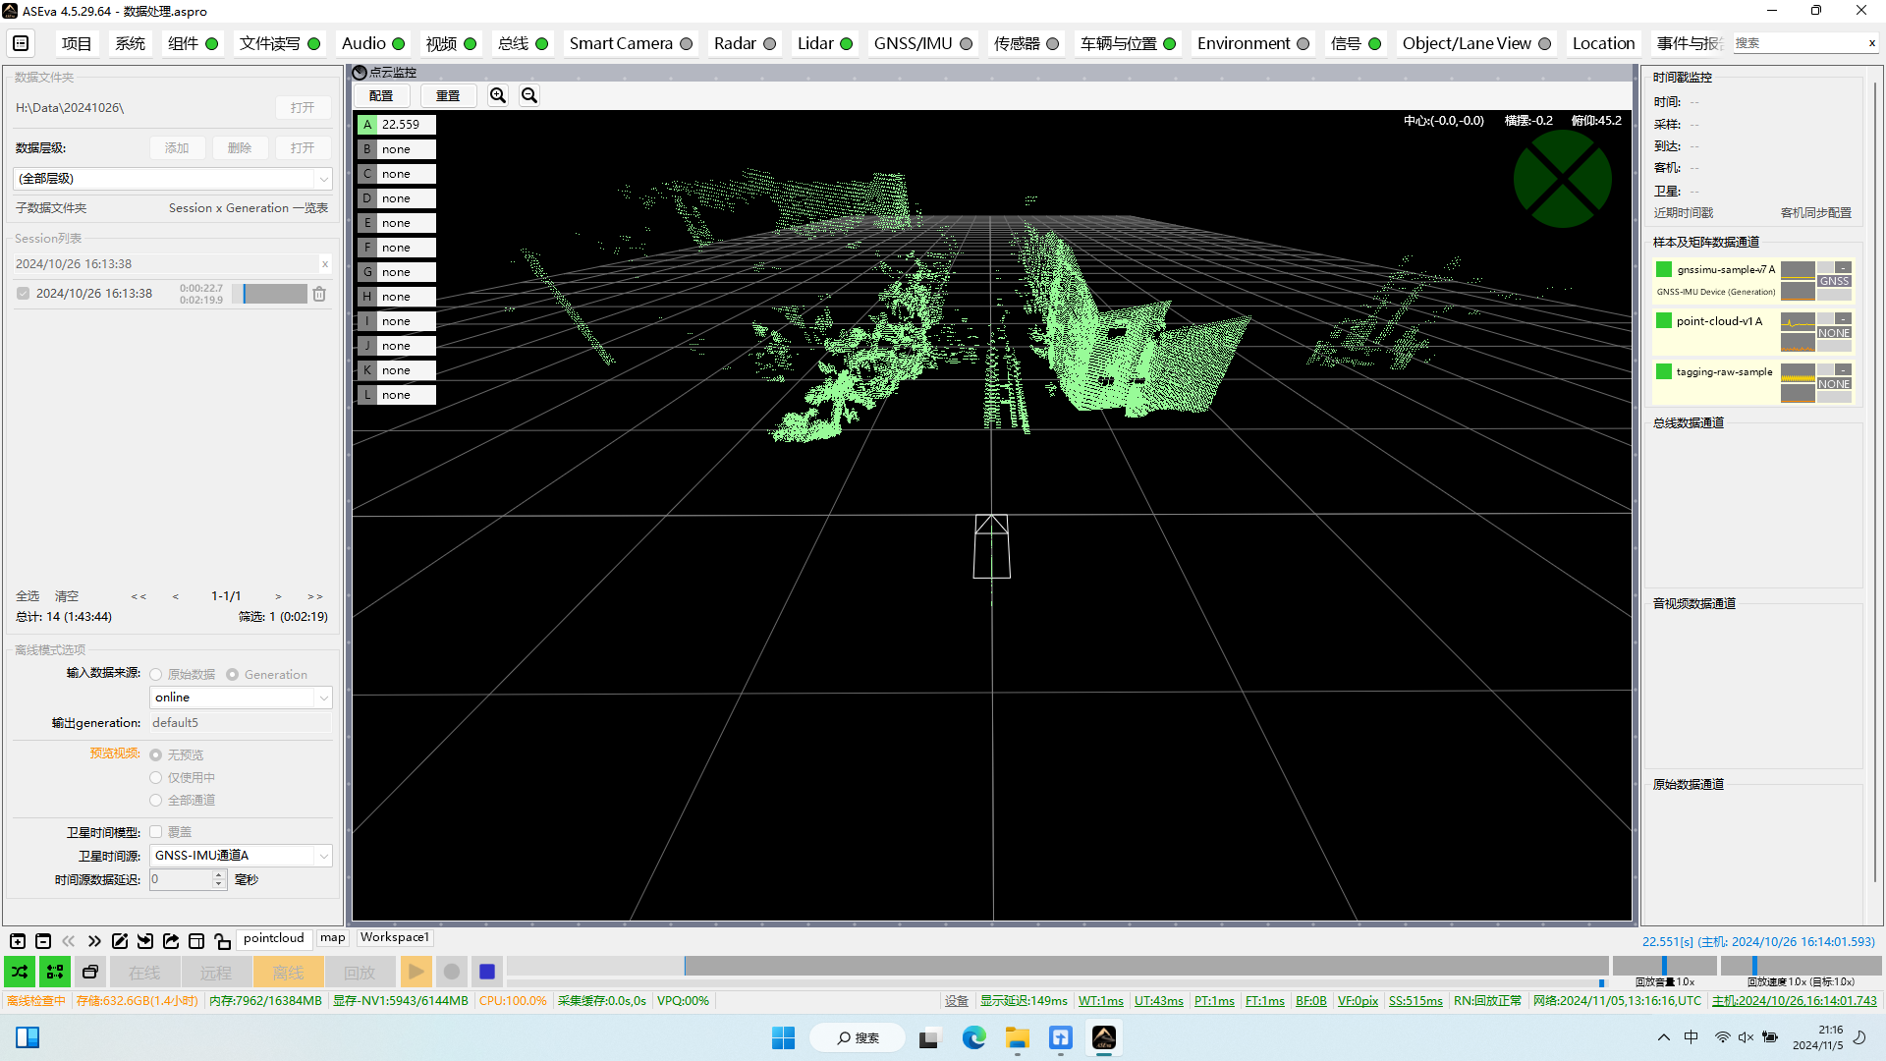Select 无预览 preview video option

pyautogui.click(x=155, y=755)
